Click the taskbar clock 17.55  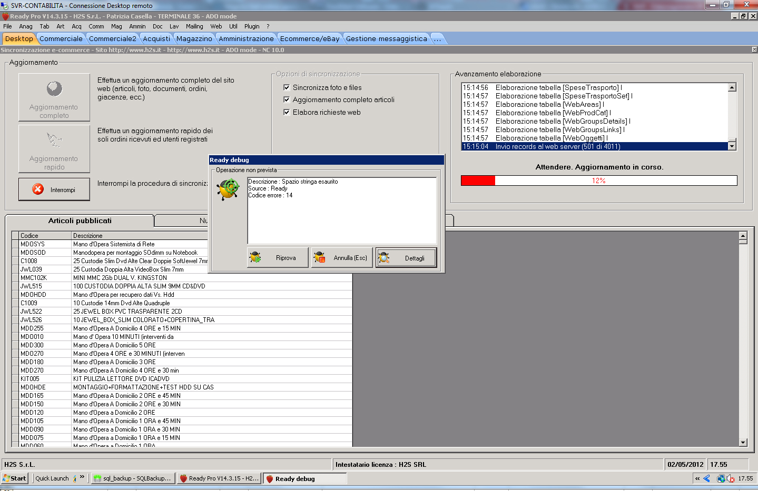[745, 478]
